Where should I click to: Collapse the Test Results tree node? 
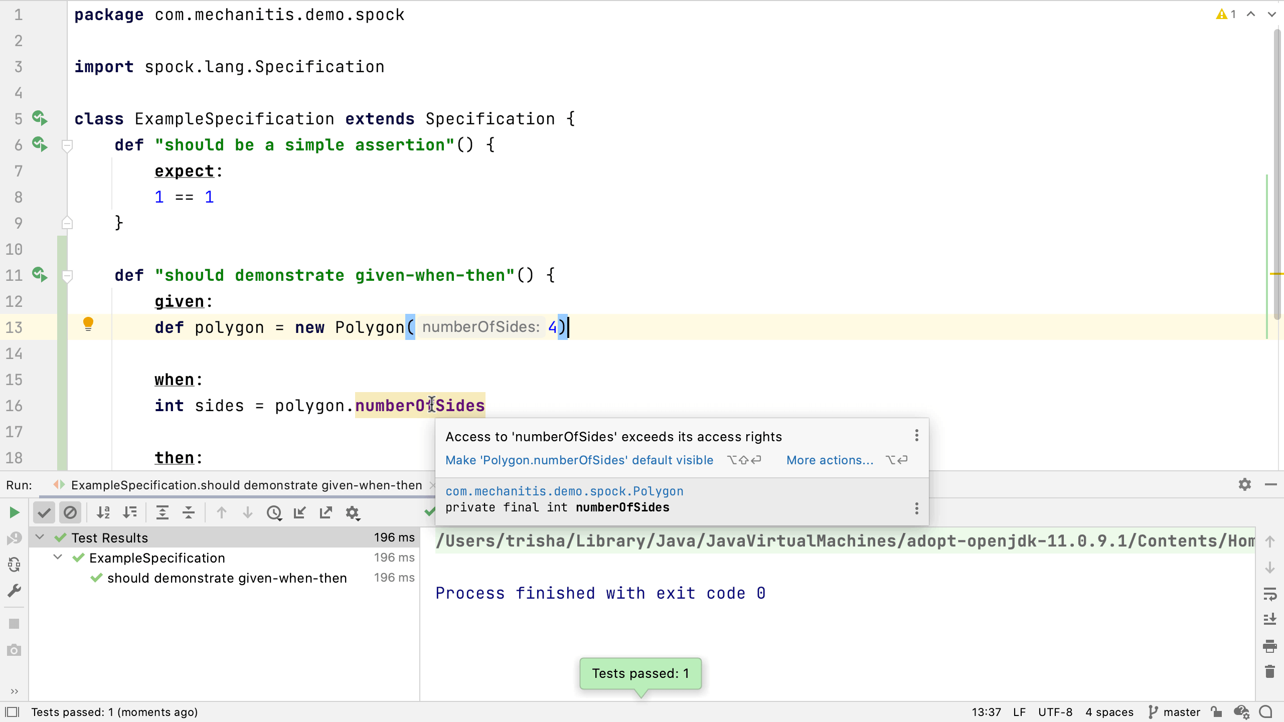pyautogui.click(x=40, y=537)
